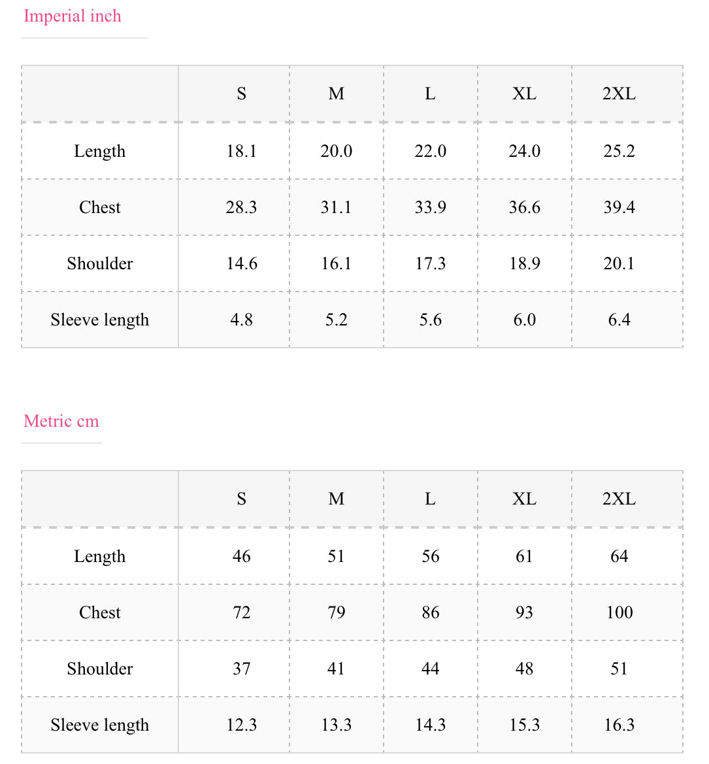Select the 2XL column header in the Metric table

click(619, 499)
